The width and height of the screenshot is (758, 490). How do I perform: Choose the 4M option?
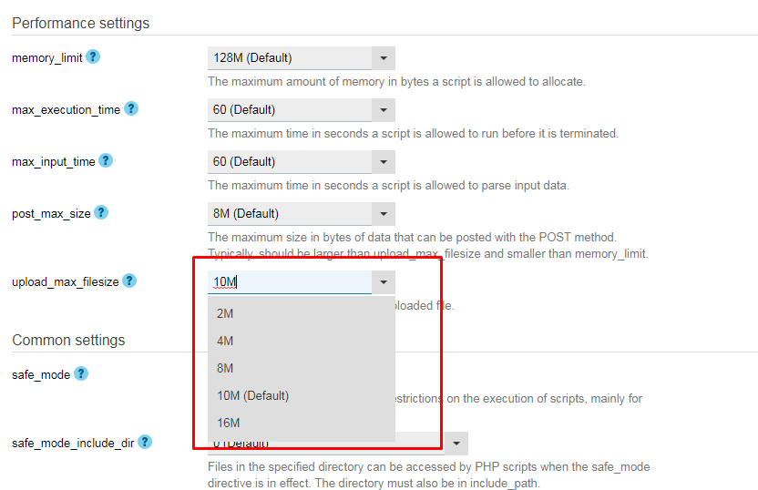click(x=302, y=341)
